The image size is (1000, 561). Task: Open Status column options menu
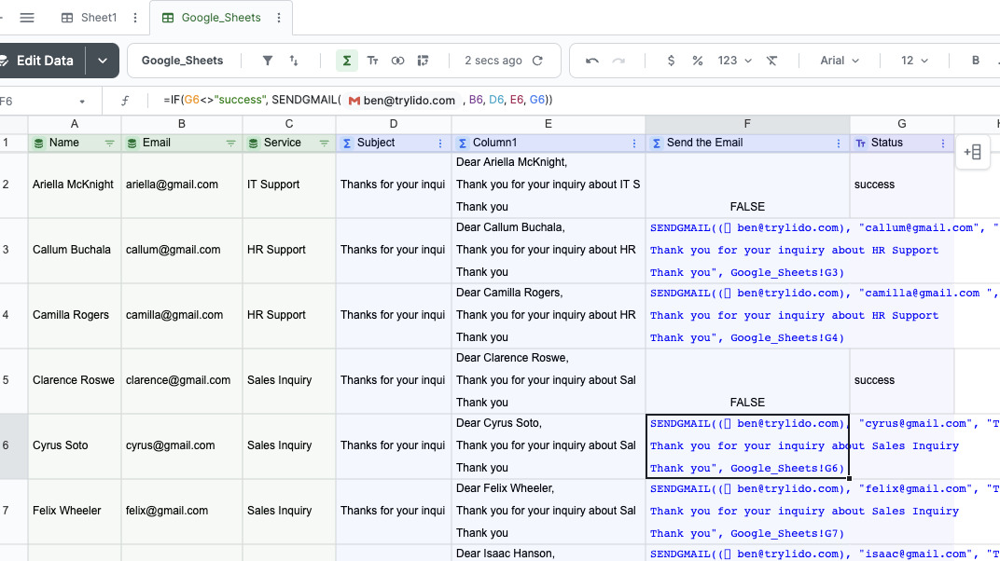tap(942, 144)
